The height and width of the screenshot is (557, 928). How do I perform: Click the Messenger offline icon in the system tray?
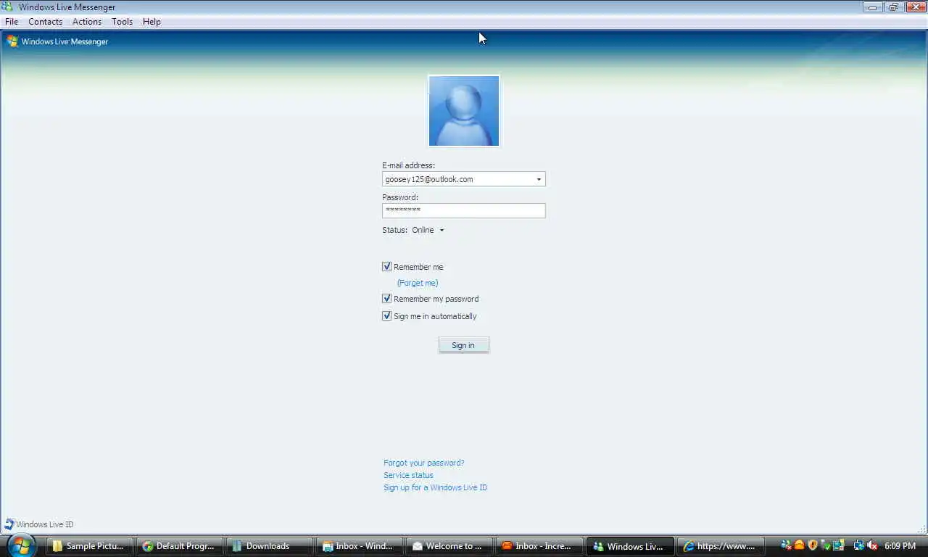point(786,545)
